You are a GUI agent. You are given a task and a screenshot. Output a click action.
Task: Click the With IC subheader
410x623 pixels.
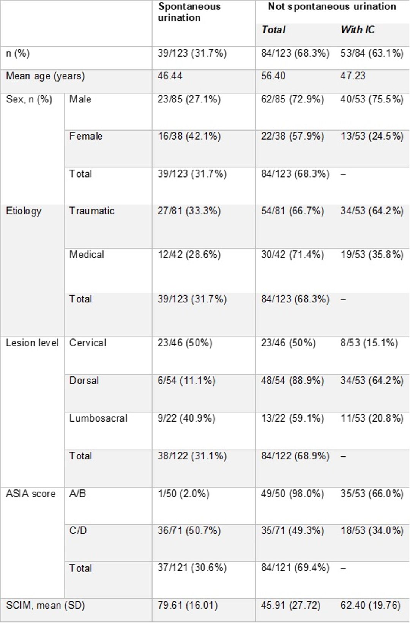[x=358, y=30]
